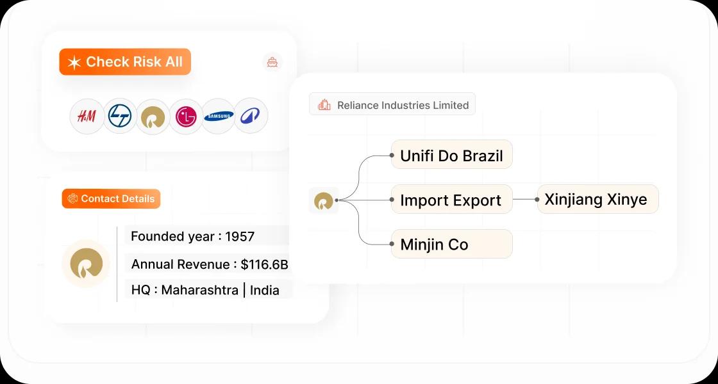Select the H&M company logo
Image resolution: width=718 pixels, height=384 pixels.
coord(87,116)
